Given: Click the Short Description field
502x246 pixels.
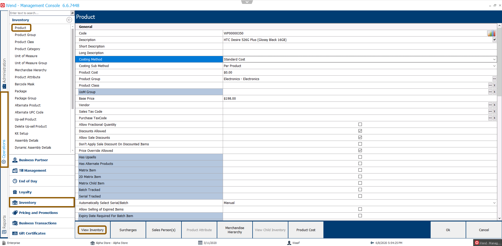Looking at the screenshot, I should coord(360,46).
